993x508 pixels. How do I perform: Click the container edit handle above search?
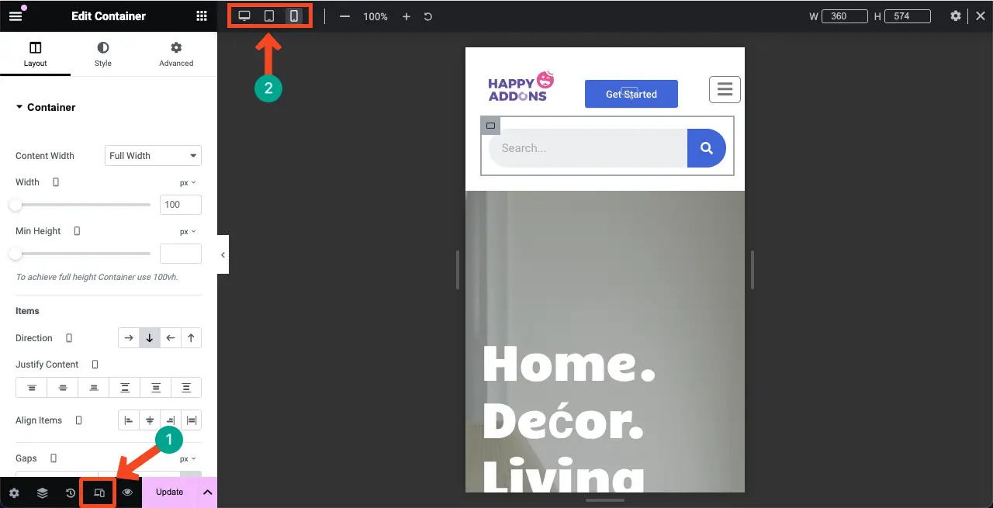[490, 126]
